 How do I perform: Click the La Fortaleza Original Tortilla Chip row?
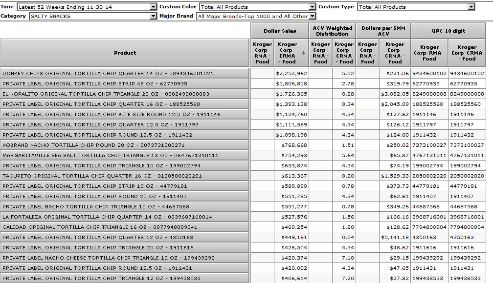(125, 217)
